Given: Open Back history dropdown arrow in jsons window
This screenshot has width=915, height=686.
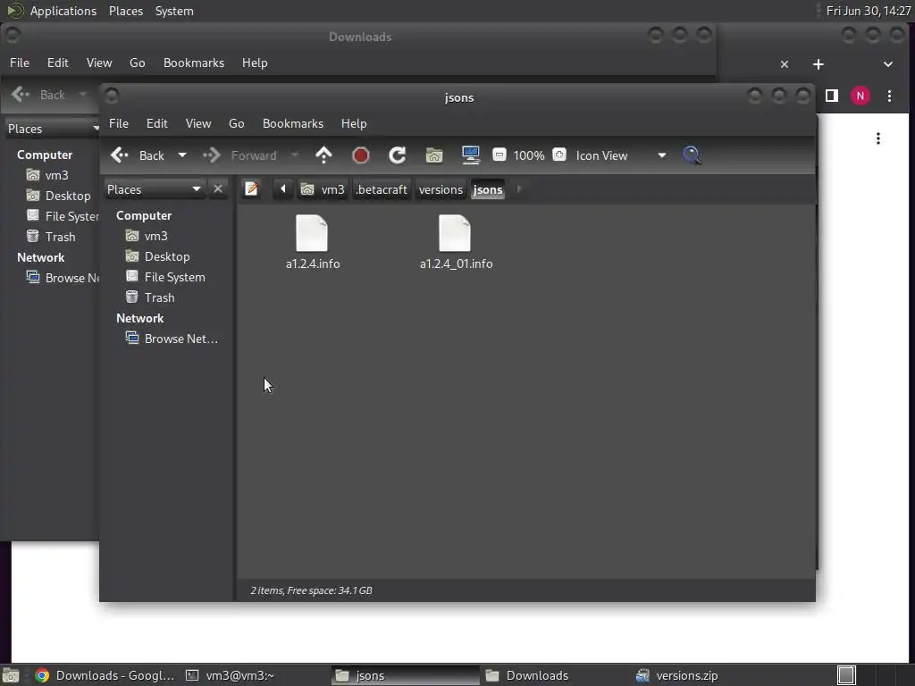Looking at the screenshot, I should point(182,155).
